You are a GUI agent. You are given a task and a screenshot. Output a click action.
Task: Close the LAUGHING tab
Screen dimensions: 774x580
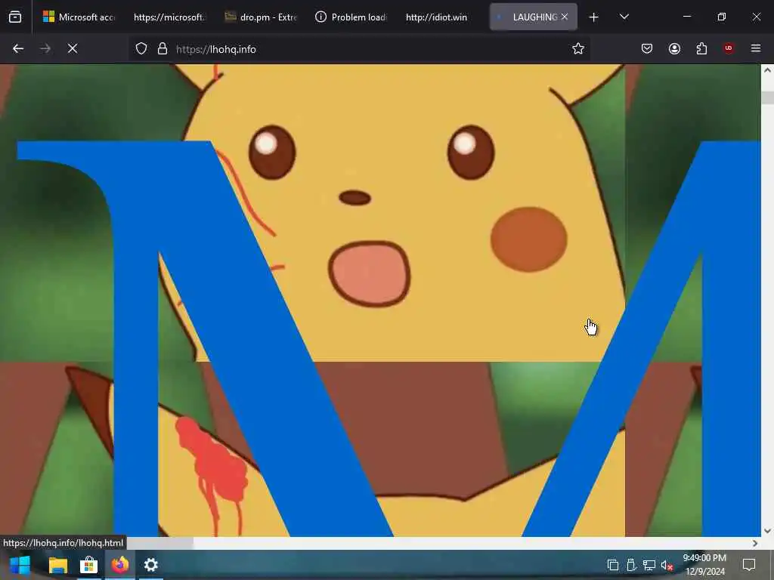click(565, 17)
